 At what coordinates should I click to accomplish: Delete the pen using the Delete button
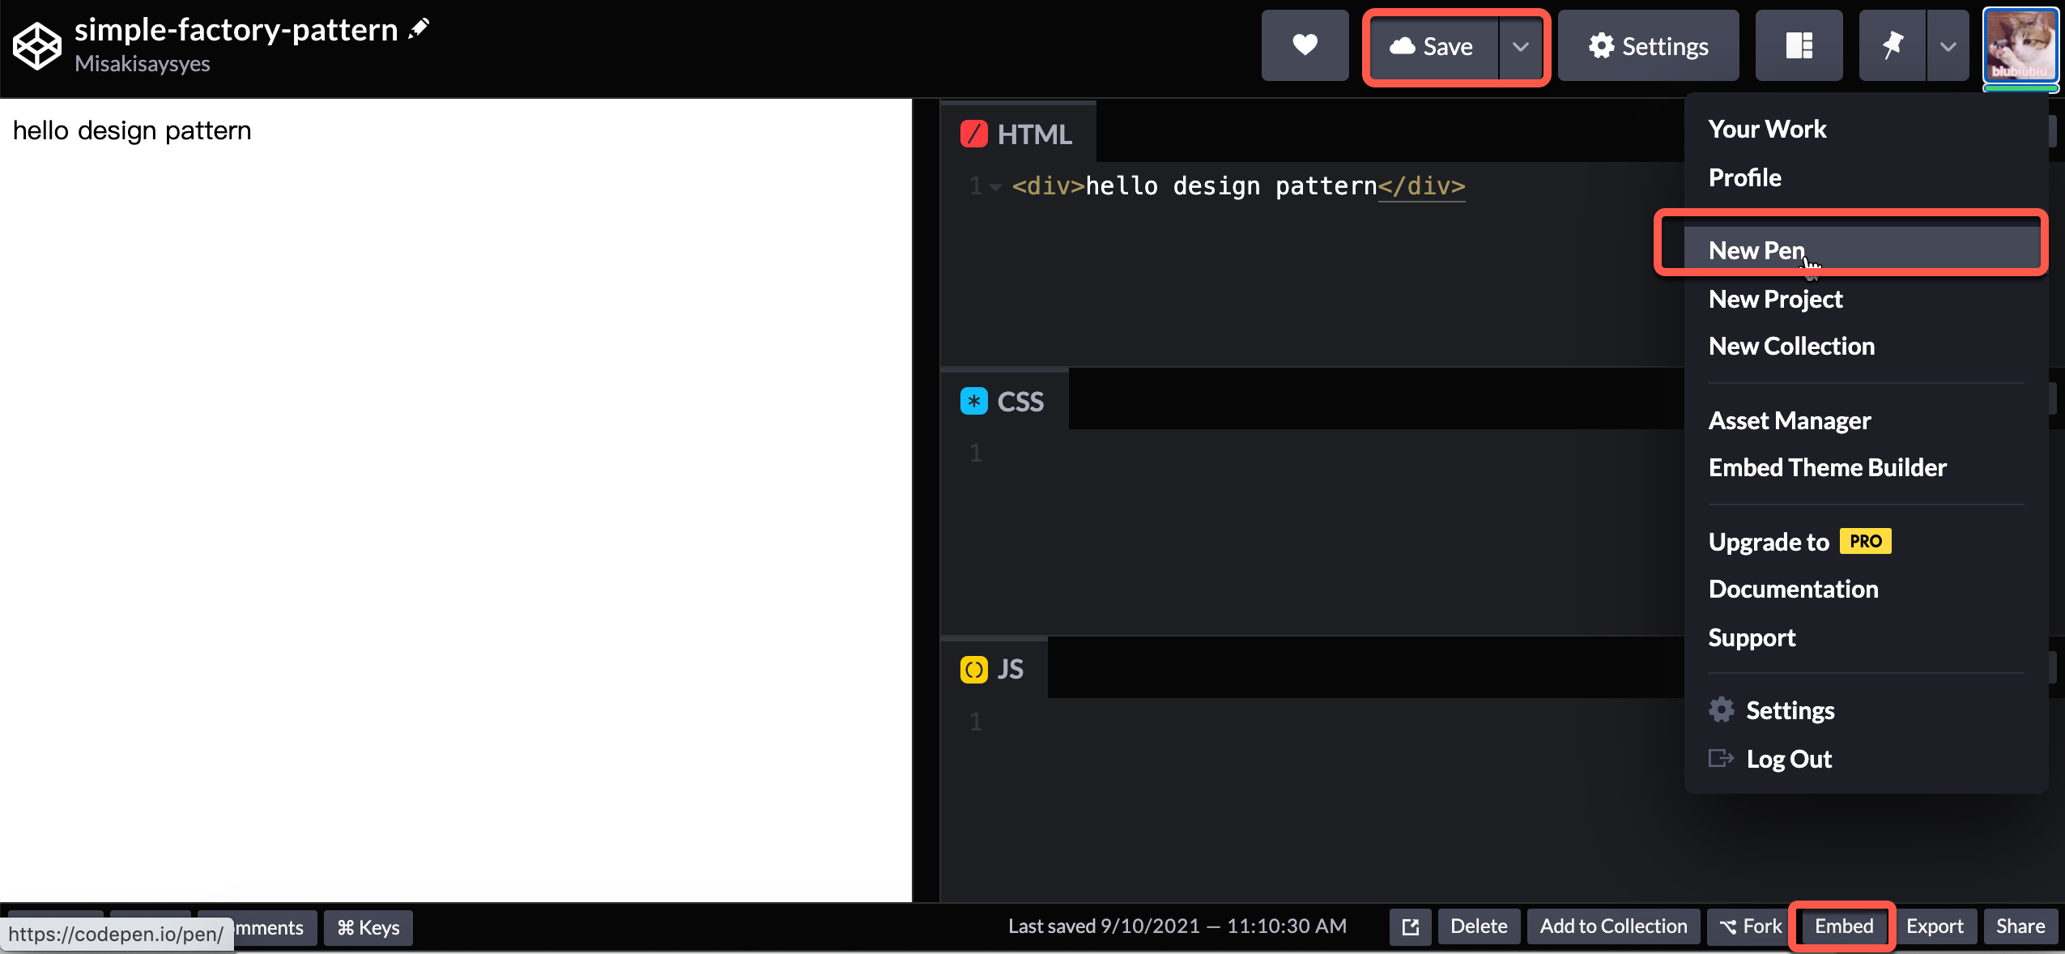pyautogui.click(x=1479, y=926)
